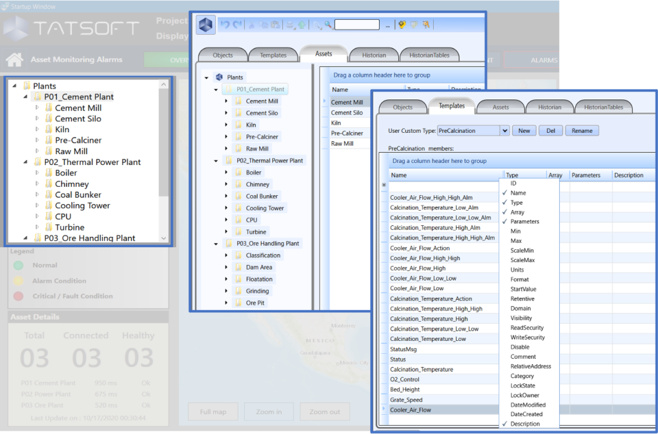658x434 pixels.
Task: Click the Redo arrow in the toolbar
Action: pyautogui.click(x=237, y=25)
